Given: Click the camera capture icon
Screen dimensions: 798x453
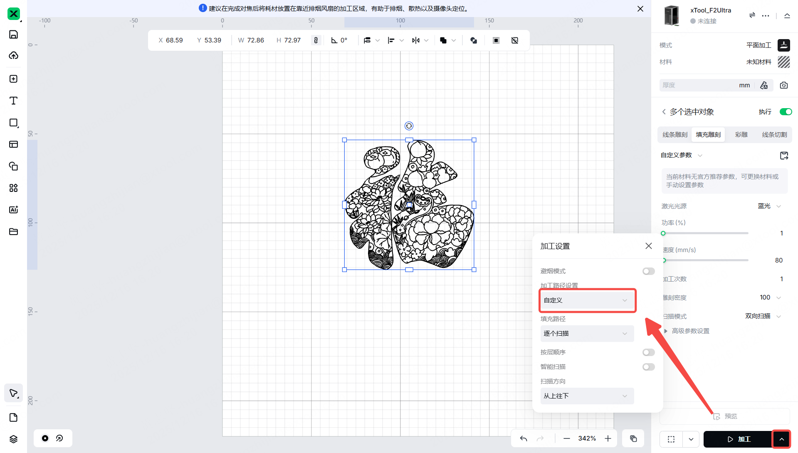Looking at the screenshot, I should click(784, 85).
